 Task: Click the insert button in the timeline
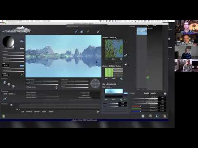[44, 112]
